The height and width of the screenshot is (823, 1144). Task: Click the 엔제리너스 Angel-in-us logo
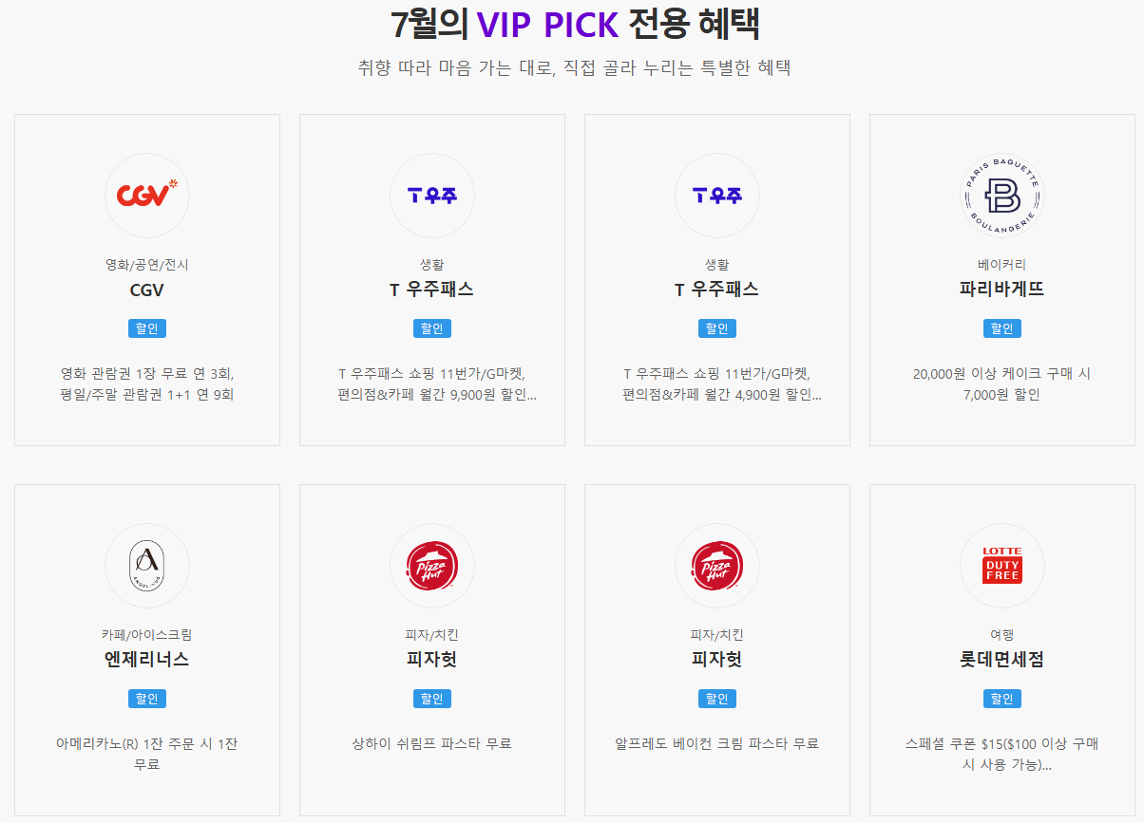pyautogui.click(x=147, y=566)
